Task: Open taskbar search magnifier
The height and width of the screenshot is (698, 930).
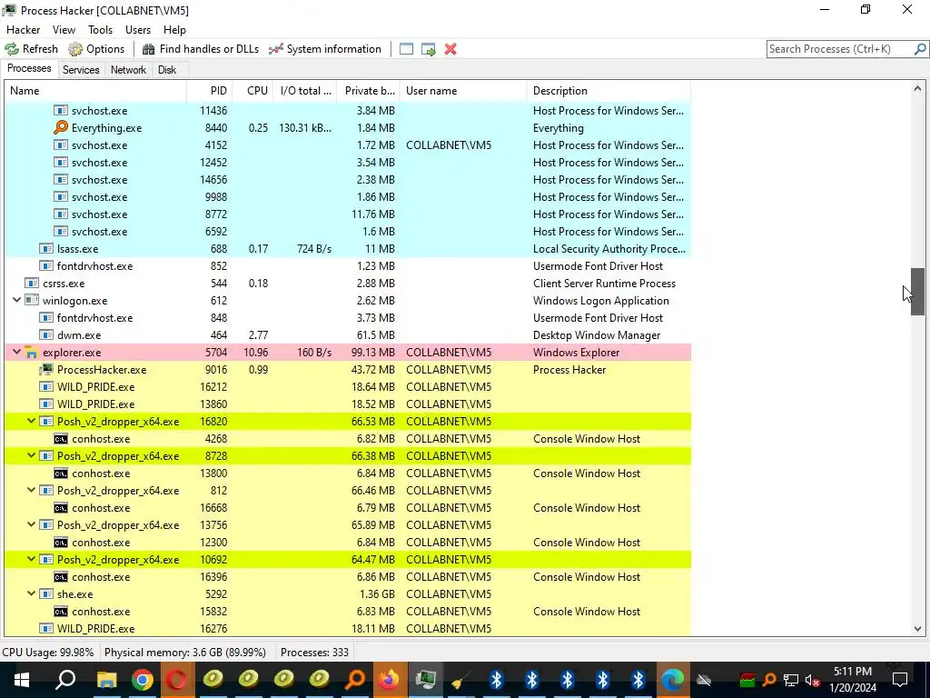Action: (x=65, y=680)
